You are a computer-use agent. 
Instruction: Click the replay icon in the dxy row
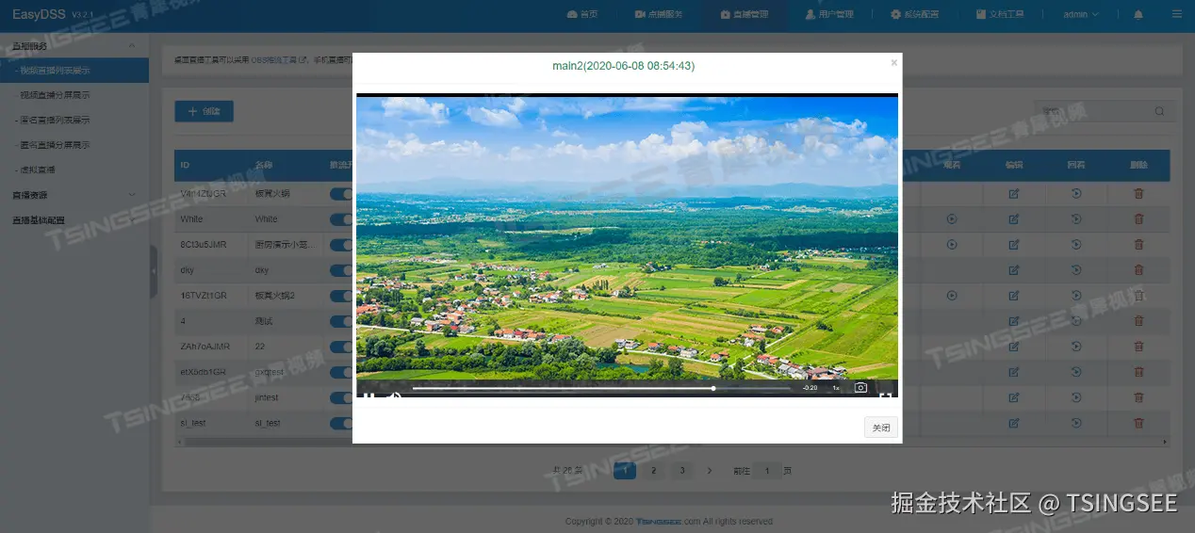(x=1076, y=269)
